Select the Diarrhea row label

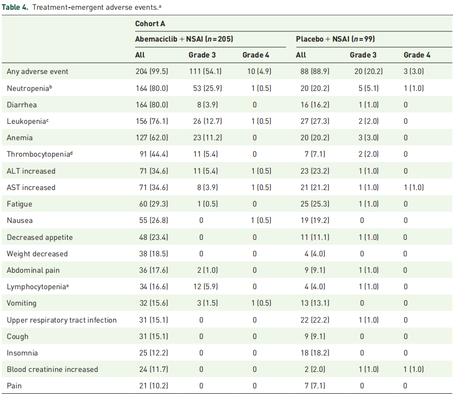22,105
